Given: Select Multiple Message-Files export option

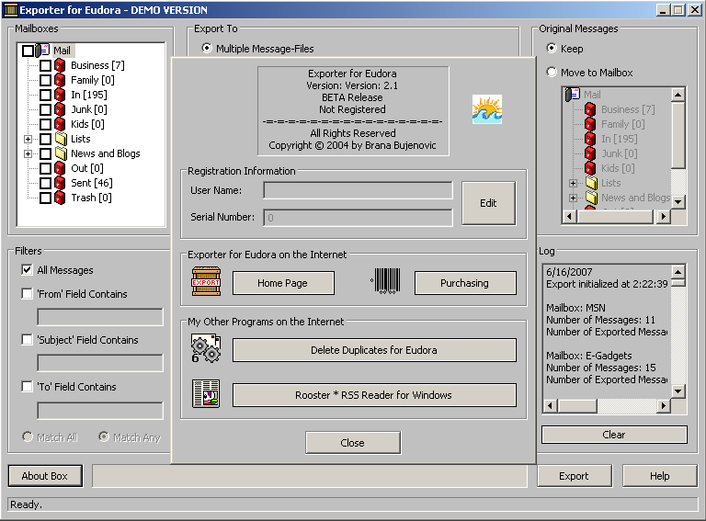Looking at the screenshot, I should pos(207,48).
